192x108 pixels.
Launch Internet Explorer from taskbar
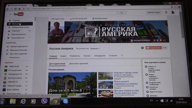pos(23,101)
